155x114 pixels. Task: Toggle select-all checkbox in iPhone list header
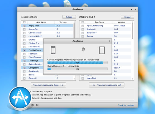24,22
